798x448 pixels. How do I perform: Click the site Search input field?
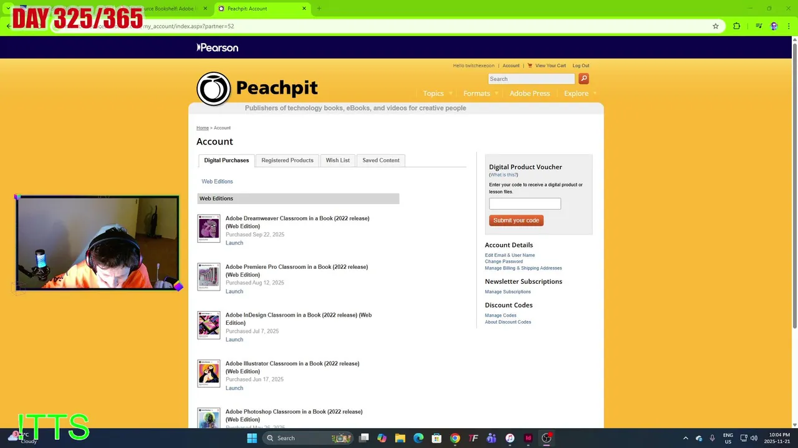[x=531, y=79]
